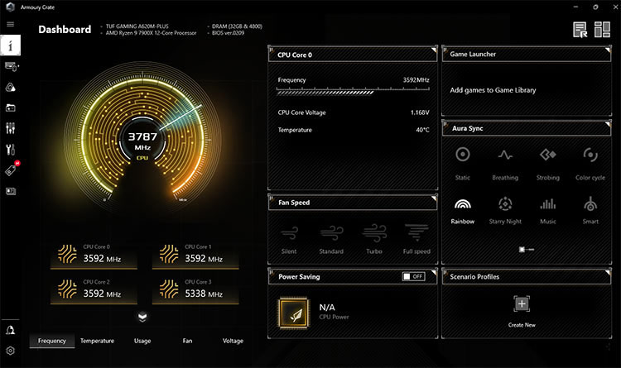621x368 pixels.
Task: Select the Color cycle effect
Action: point(590,156)
